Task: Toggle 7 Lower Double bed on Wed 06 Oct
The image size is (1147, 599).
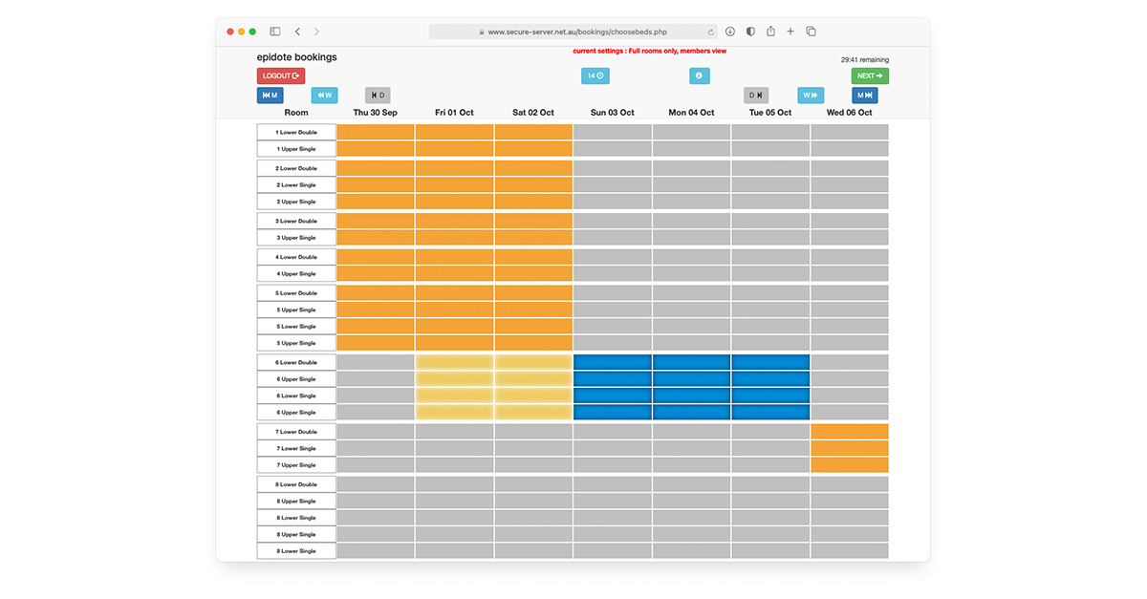Action: click(849, 432)
